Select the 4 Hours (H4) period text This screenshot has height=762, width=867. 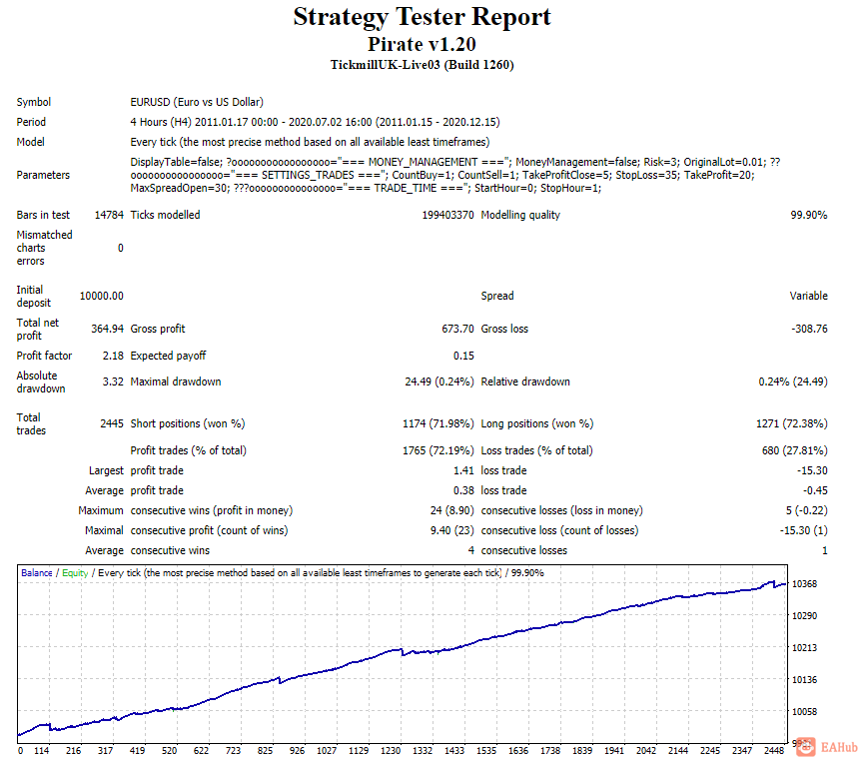pyautogui.click(x=316, y=122)
